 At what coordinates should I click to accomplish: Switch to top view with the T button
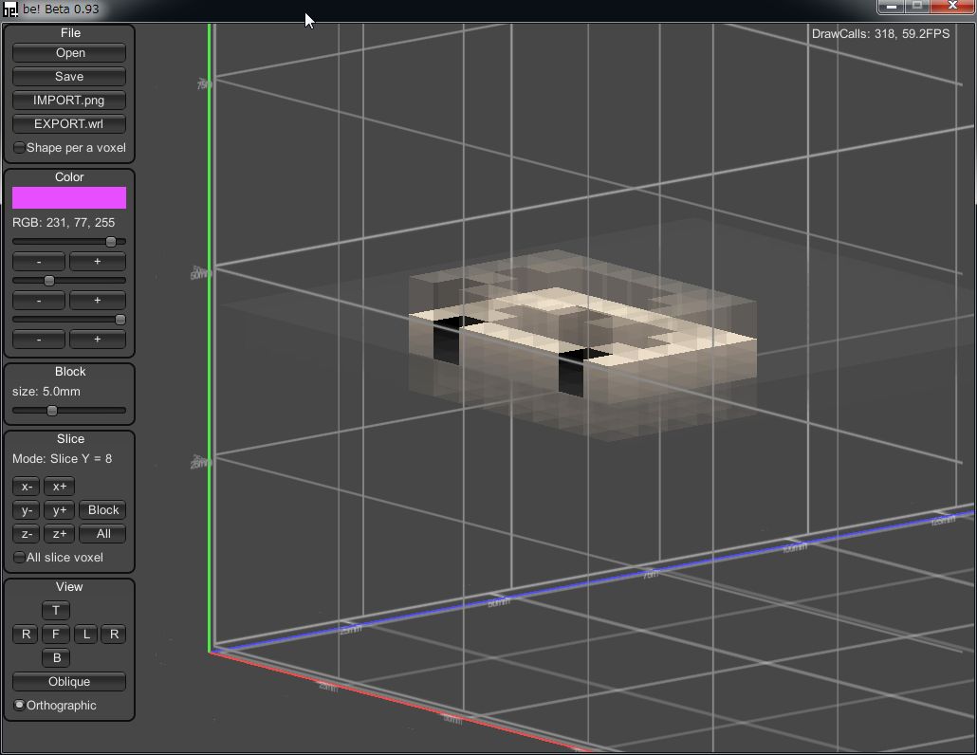pyautogui.click(x=56, y=611)
